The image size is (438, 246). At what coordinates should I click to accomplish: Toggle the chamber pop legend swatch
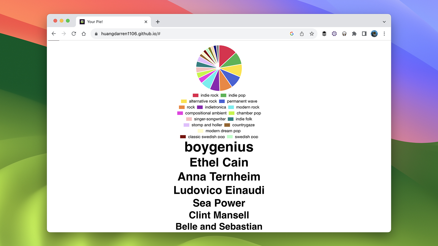tap(232, 113)
